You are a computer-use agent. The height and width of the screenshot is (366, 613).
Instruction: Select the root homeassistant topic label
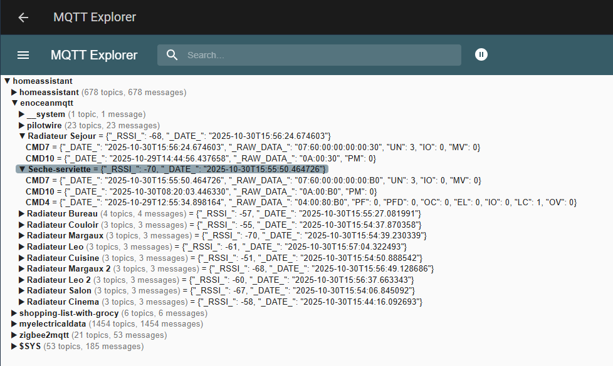click(x=43, y=81)
